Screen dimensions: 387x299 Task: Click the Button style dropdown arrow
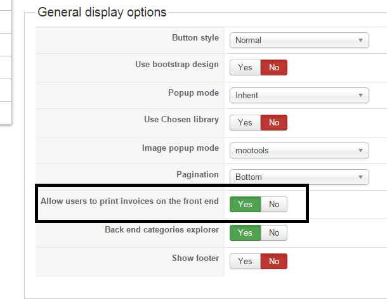point(360,40)
